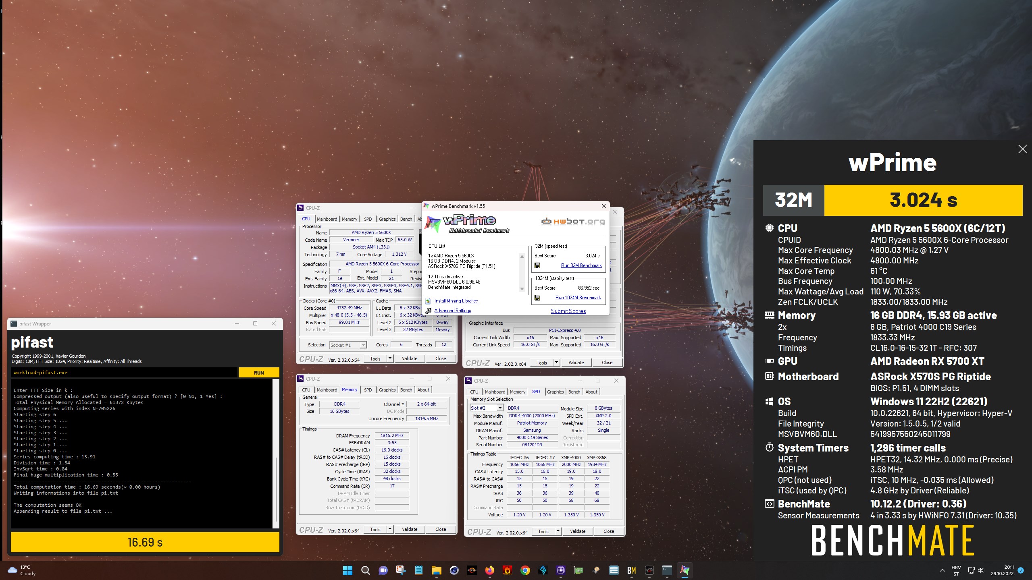Switch to the wPrime taskbar icon
The width and height of the screenshot is (1032, 580).
(685, 570)
